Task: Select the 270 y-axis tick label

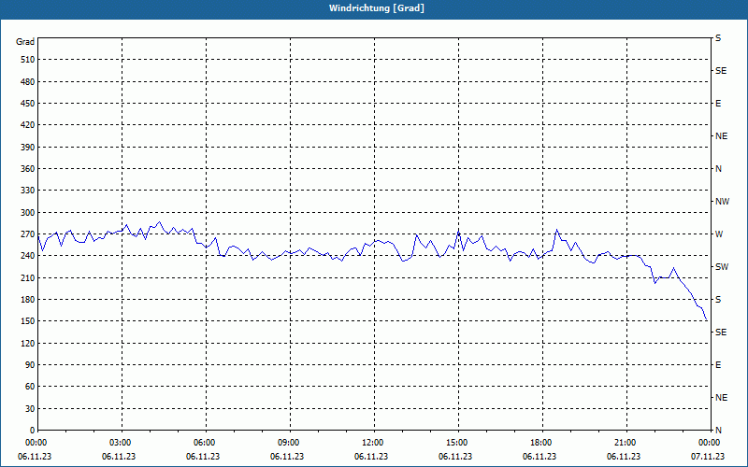Action: tap(28, 234)
